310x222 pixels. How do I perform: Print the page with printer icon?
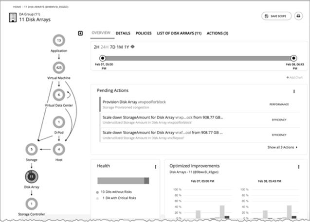(298, 16)
